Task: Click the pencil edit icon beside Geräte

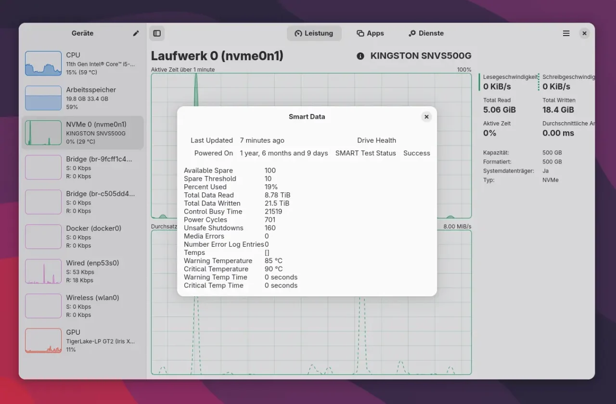Action: click(x=136, y=33)
